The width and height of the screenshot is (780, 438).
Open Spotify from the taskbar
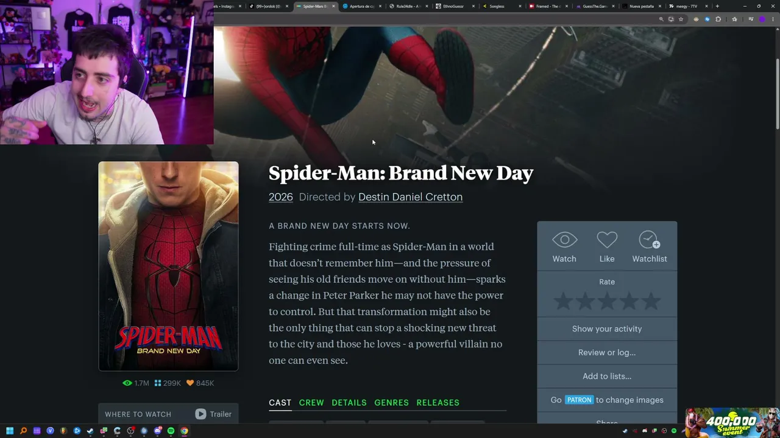point(171,431)
